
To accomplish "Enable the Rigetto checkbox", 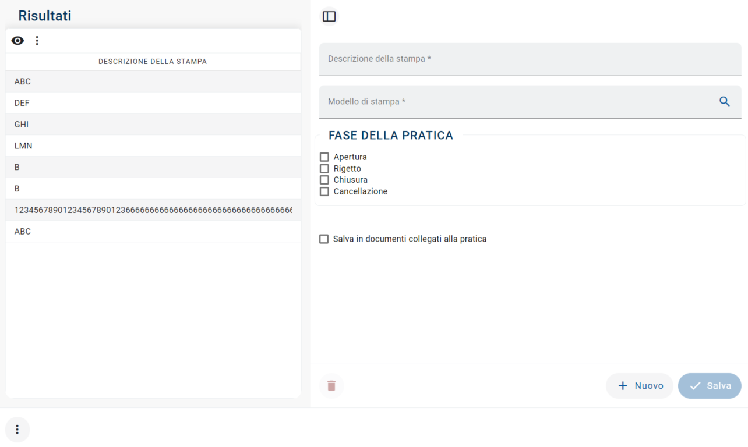I will point(324,169).
